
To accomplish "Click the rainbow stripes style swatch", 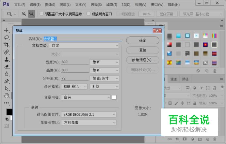I will coord(214,36).
